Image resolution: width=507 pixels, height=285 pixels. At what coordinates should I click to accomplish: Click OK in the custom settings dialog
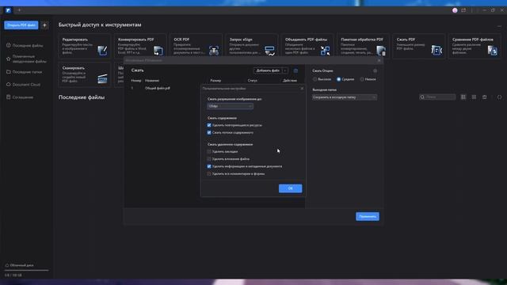291,188
